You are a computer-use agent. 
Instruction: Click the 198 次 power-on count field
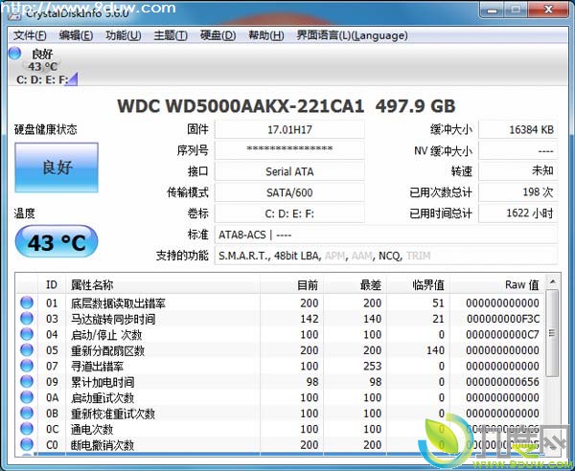[x=518, y=192]
